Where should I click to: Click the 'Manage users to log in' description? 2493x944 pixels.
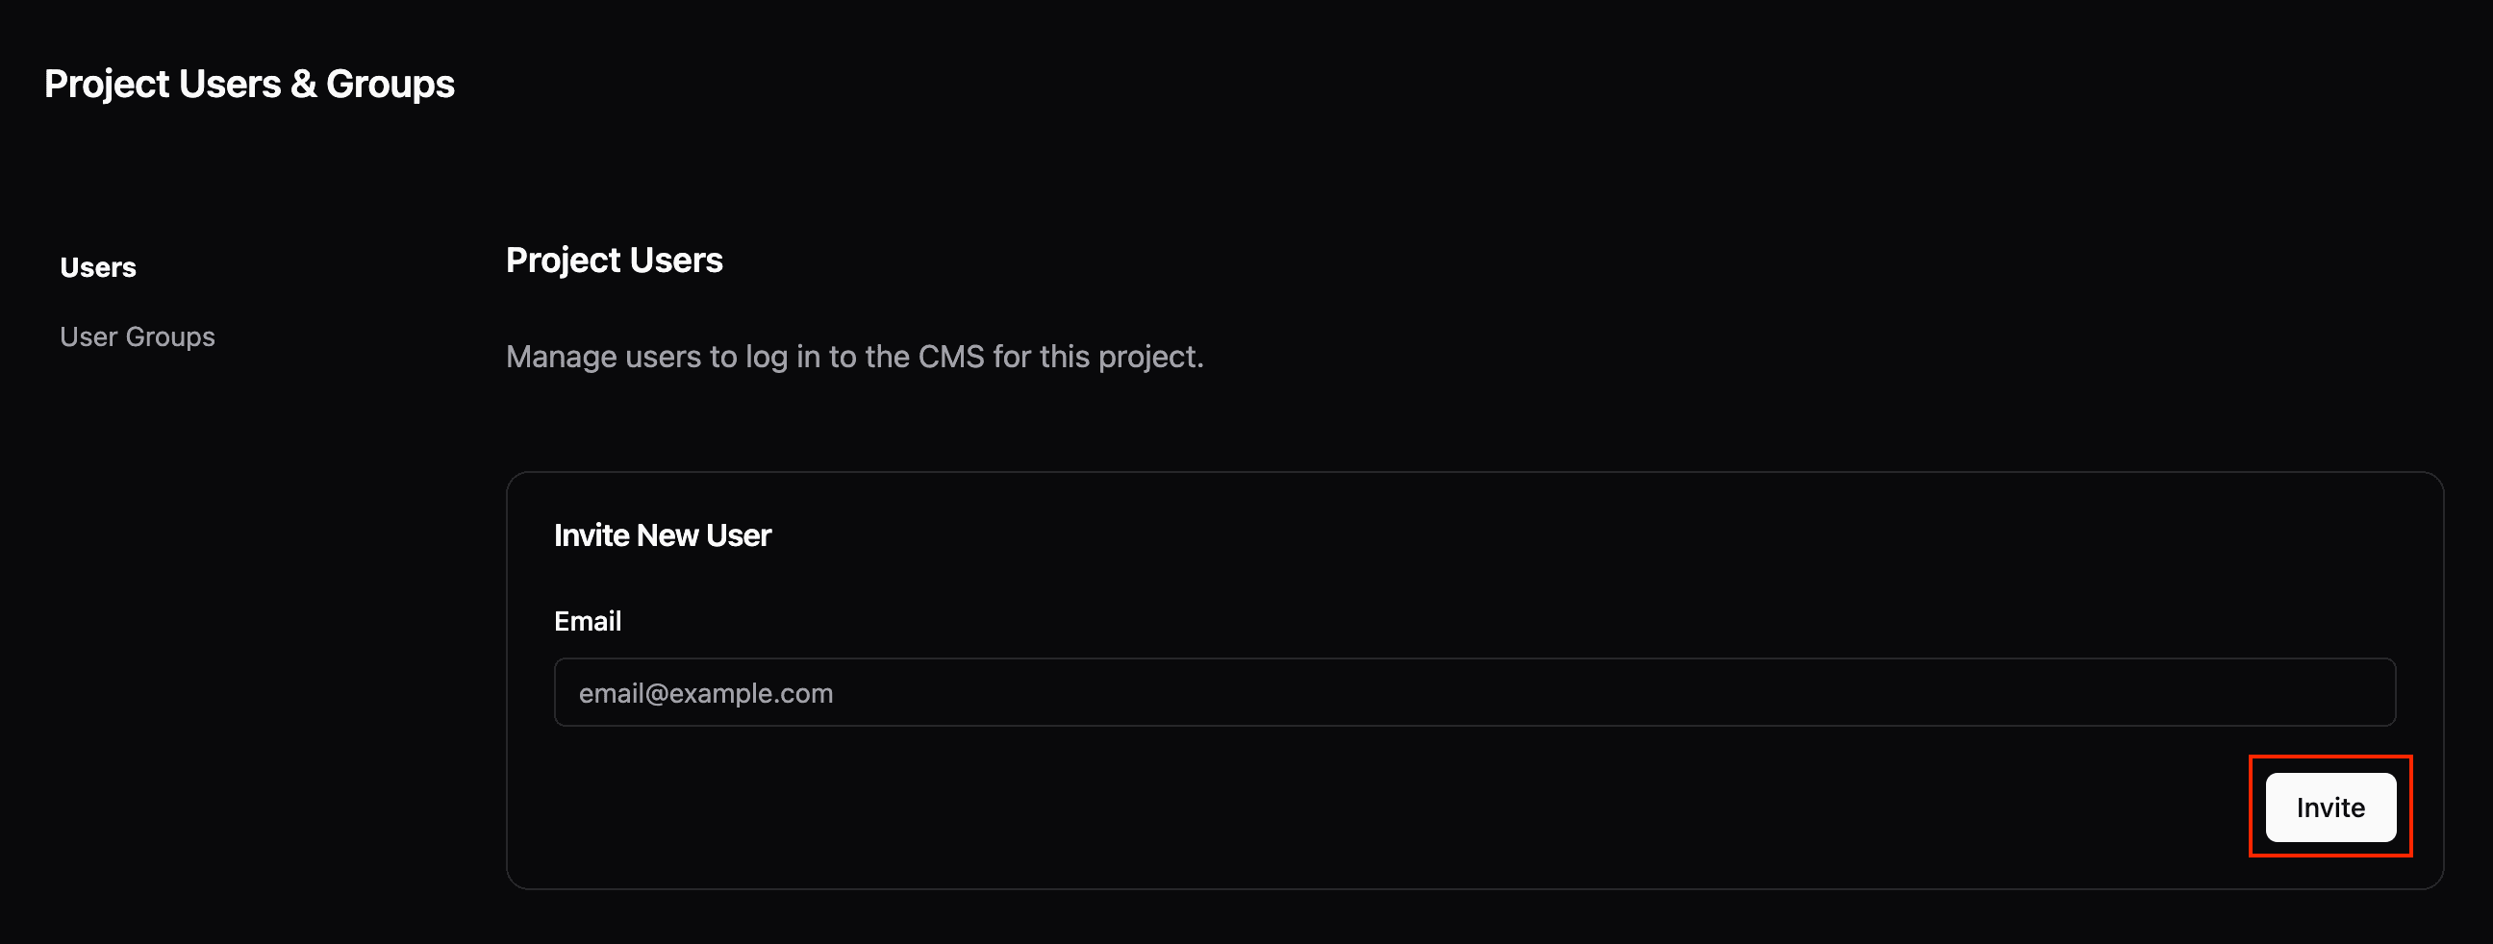[853, 357]
